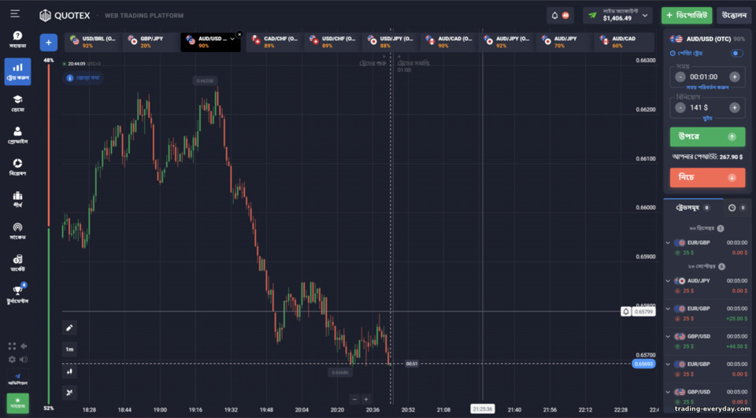Open the tournaments trophy icon
This screenshot has width=756, height=418.
click(17, 294)
